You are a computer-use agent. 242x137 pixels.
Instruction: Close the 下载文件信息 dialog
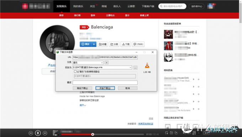pos(153,52)
